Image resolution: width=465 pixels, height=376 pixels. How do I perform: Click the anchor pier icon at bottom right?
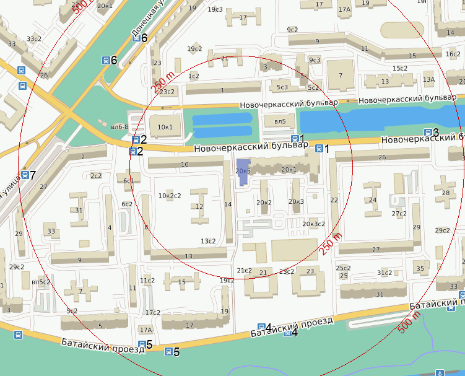click(440, 372)
